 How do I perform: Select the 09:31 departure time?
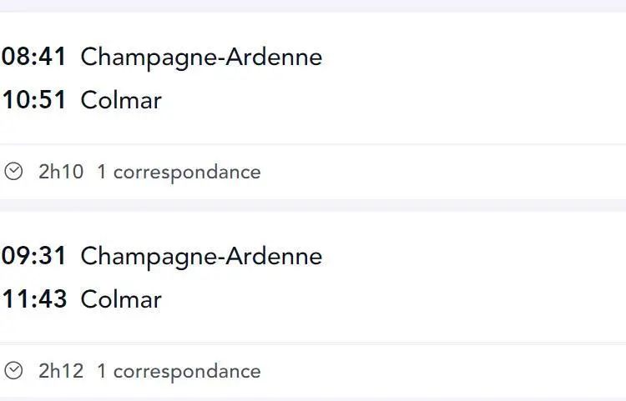coord(33,255)
